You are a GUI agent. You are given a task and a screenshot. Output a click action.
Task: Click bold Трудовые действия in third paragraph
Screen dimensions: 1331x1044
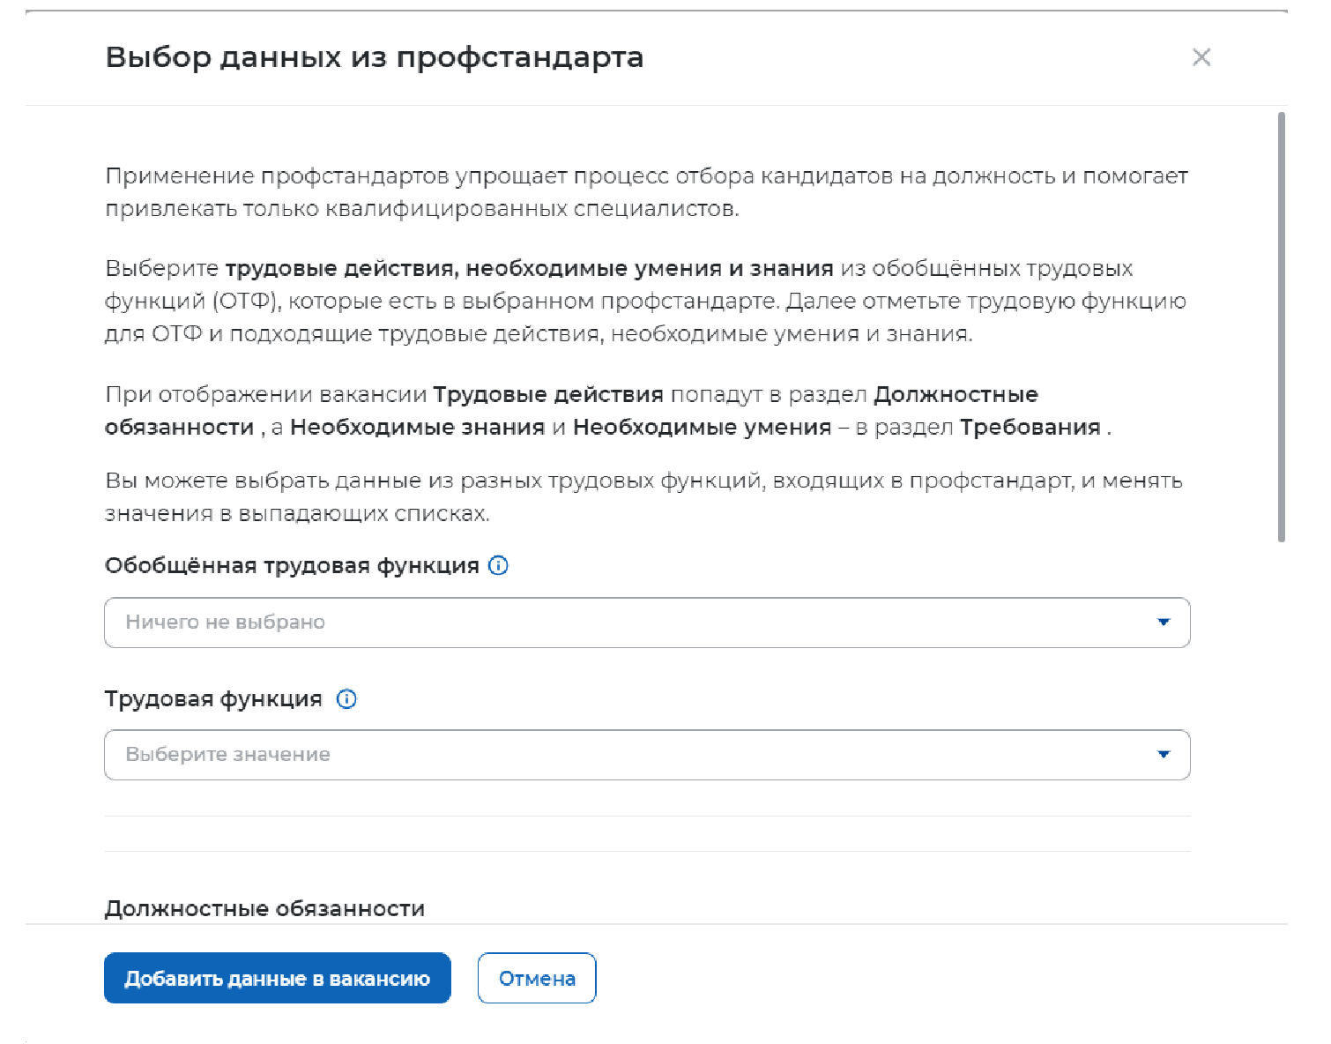coord(547,395)
